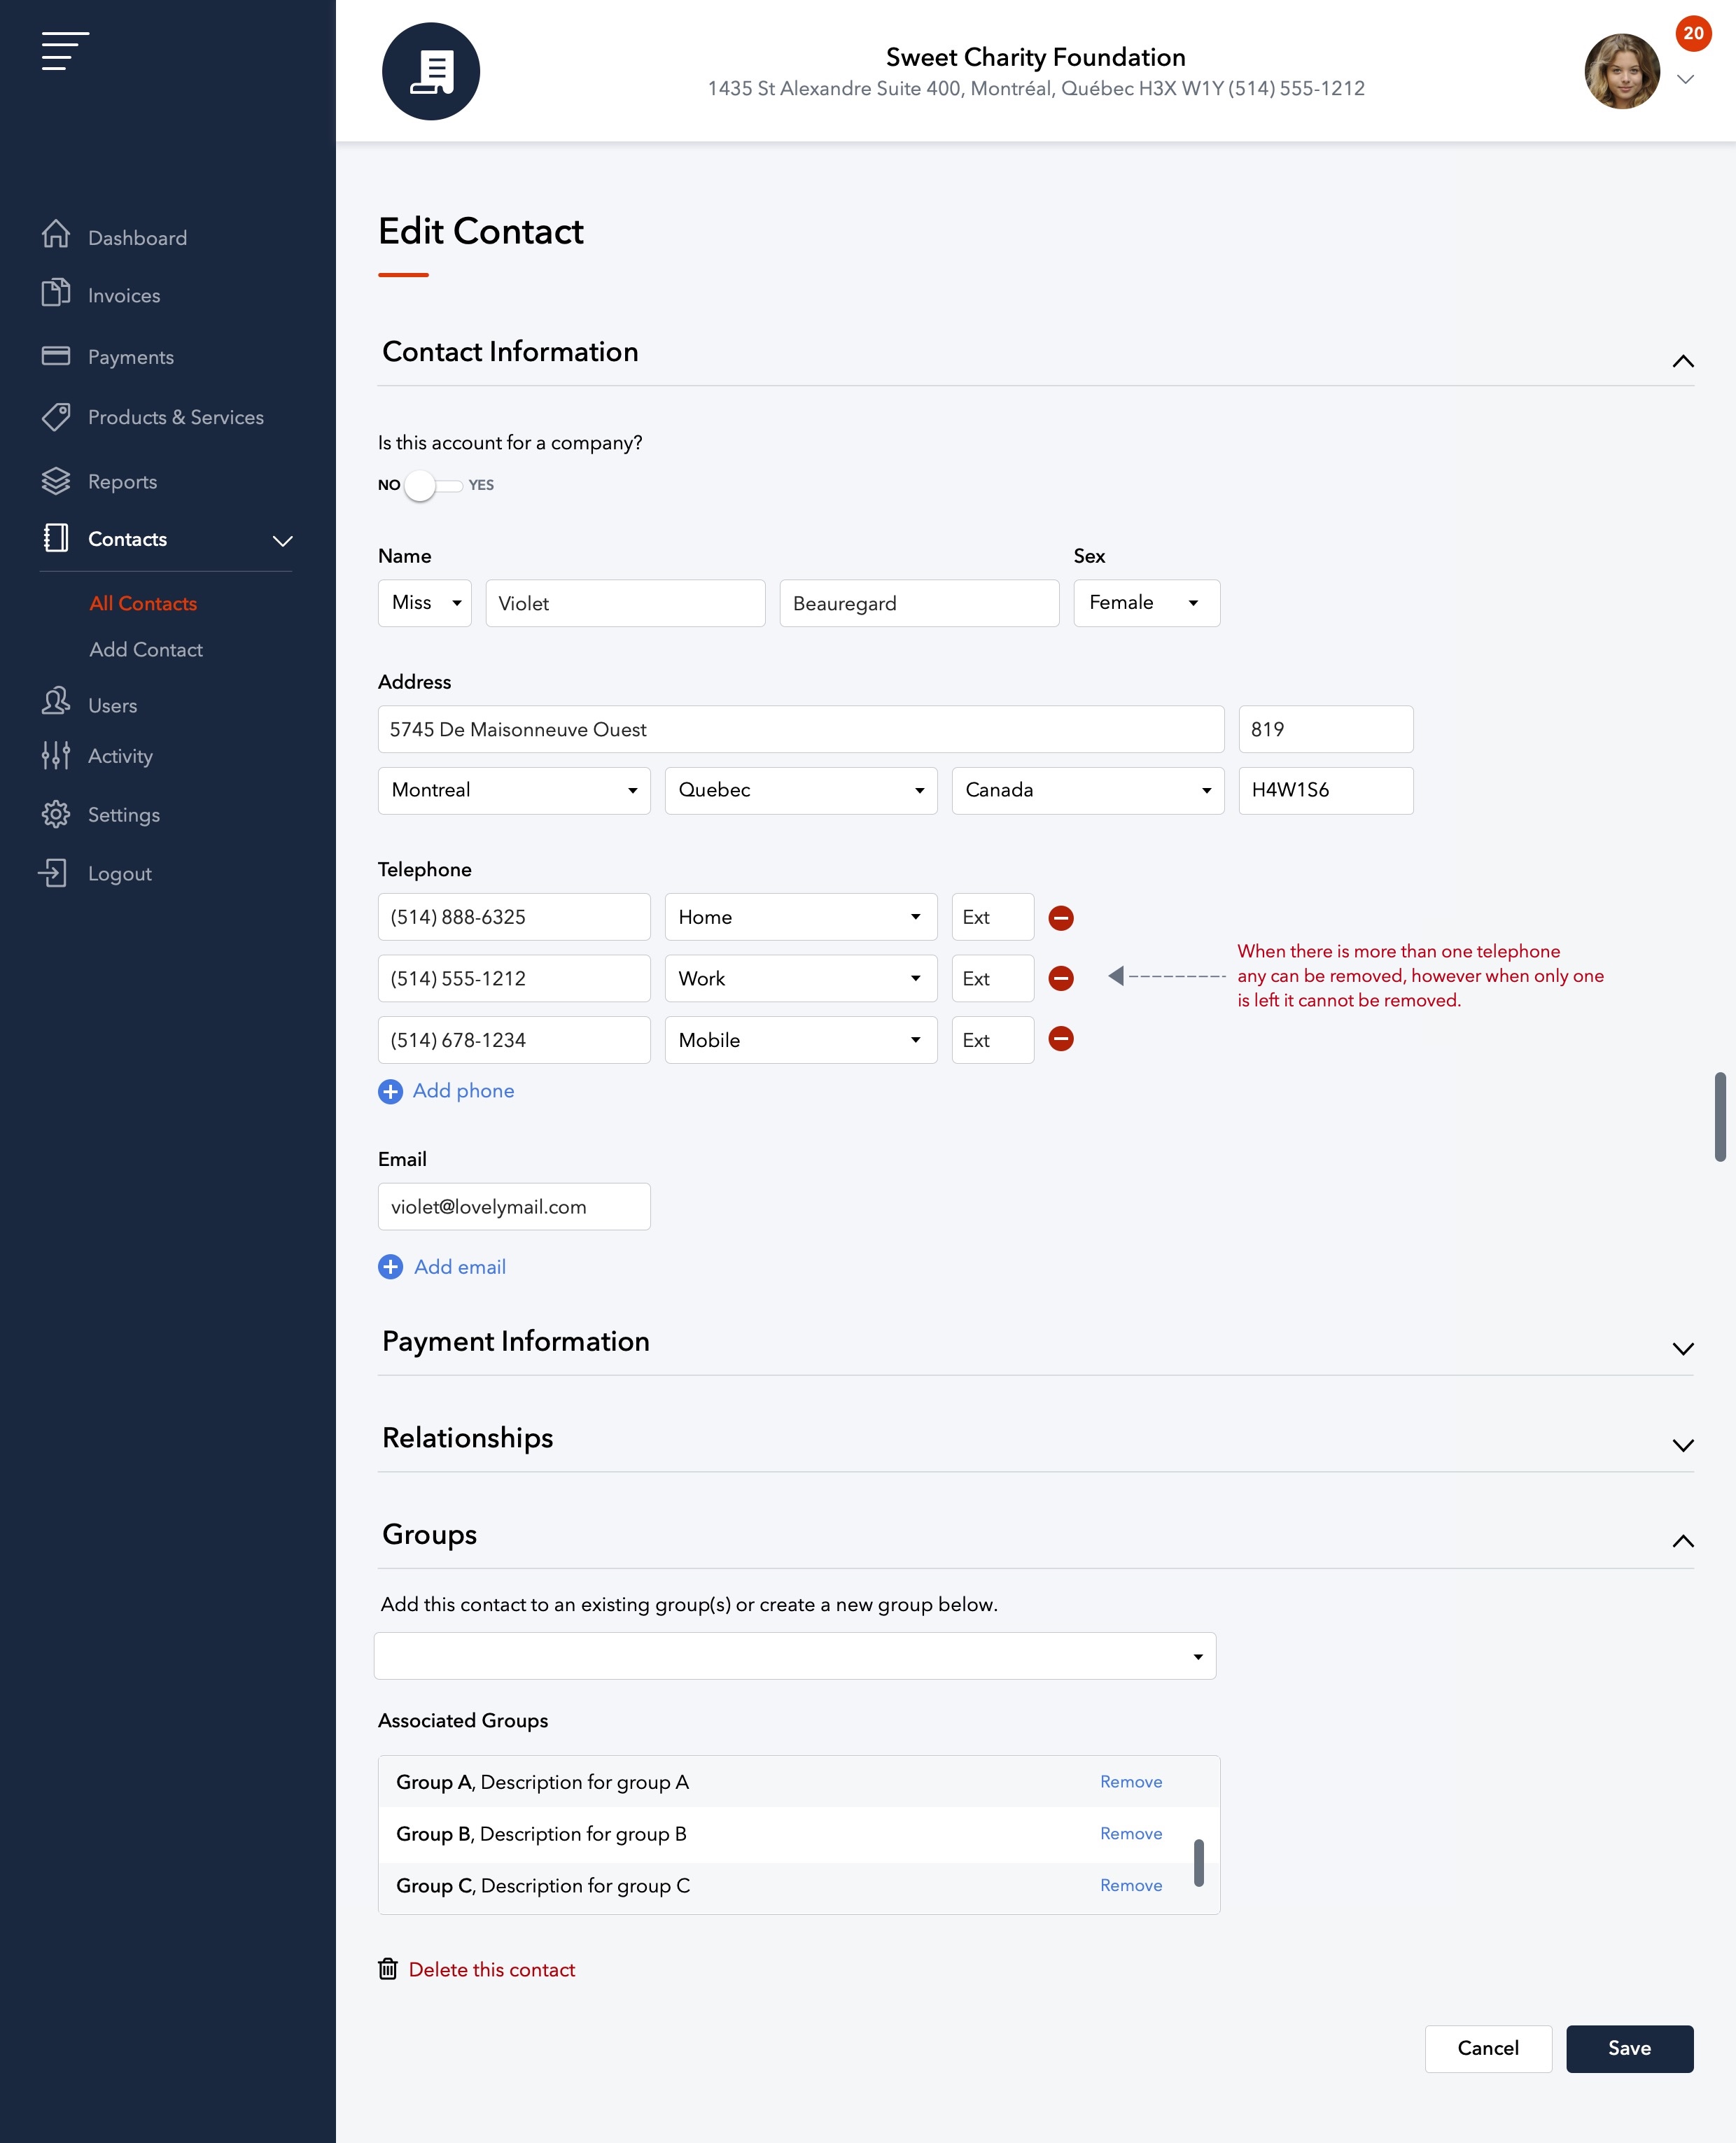Open the Mobile phone type dropdown
This screenshot has width=1736, height=2143.
(x=801, y=1039)
